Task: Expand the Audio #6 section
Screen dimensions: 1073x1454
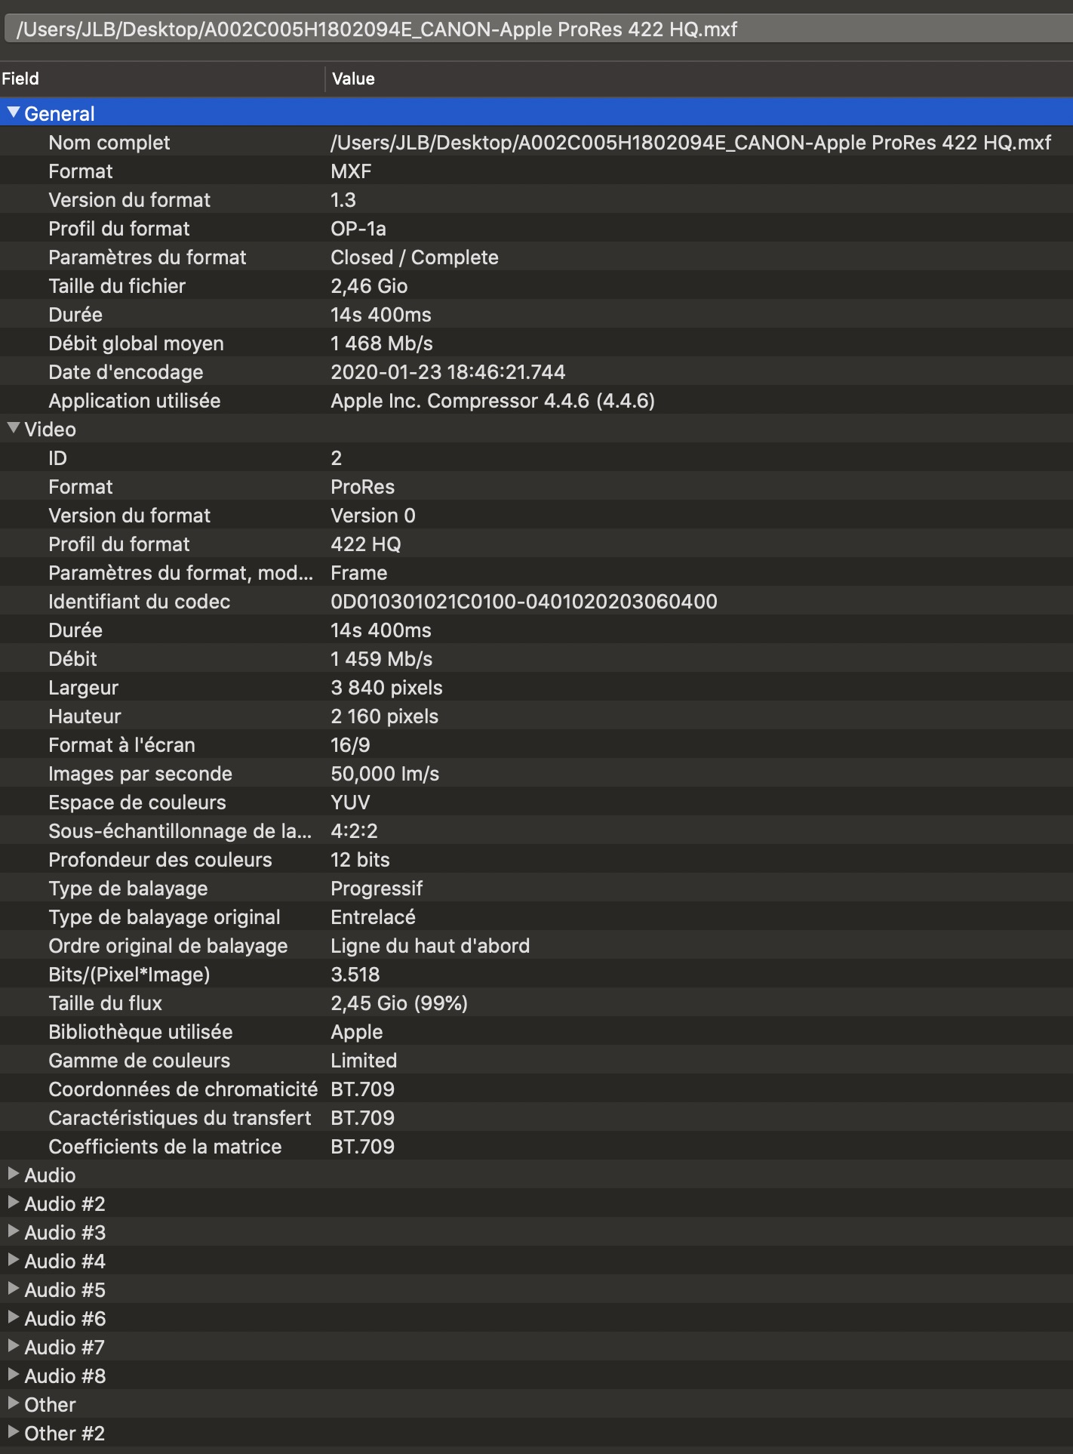Action: [13, 1317]
